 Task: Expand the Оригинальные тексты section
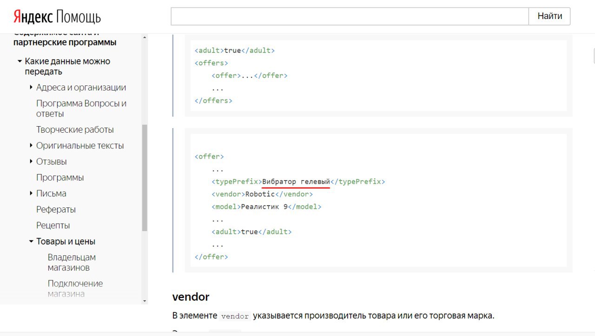(x=31, y=146)
